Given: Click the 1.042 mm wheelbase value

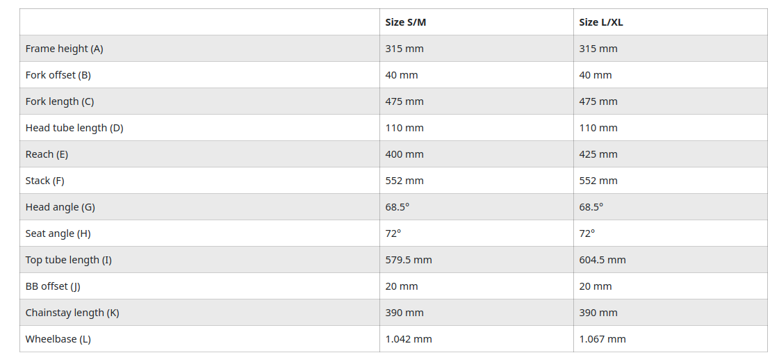Looking at the screenshot, I should pyautogui.click(x=409, y=339).
